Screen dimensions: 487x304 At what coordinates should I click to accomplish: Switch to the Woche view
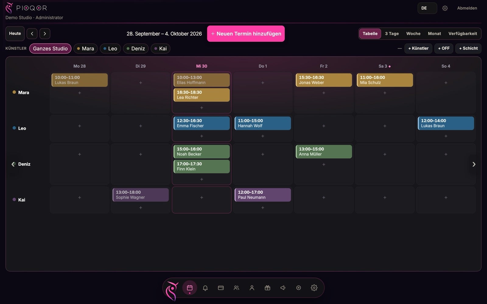click(x=413, y=34)
